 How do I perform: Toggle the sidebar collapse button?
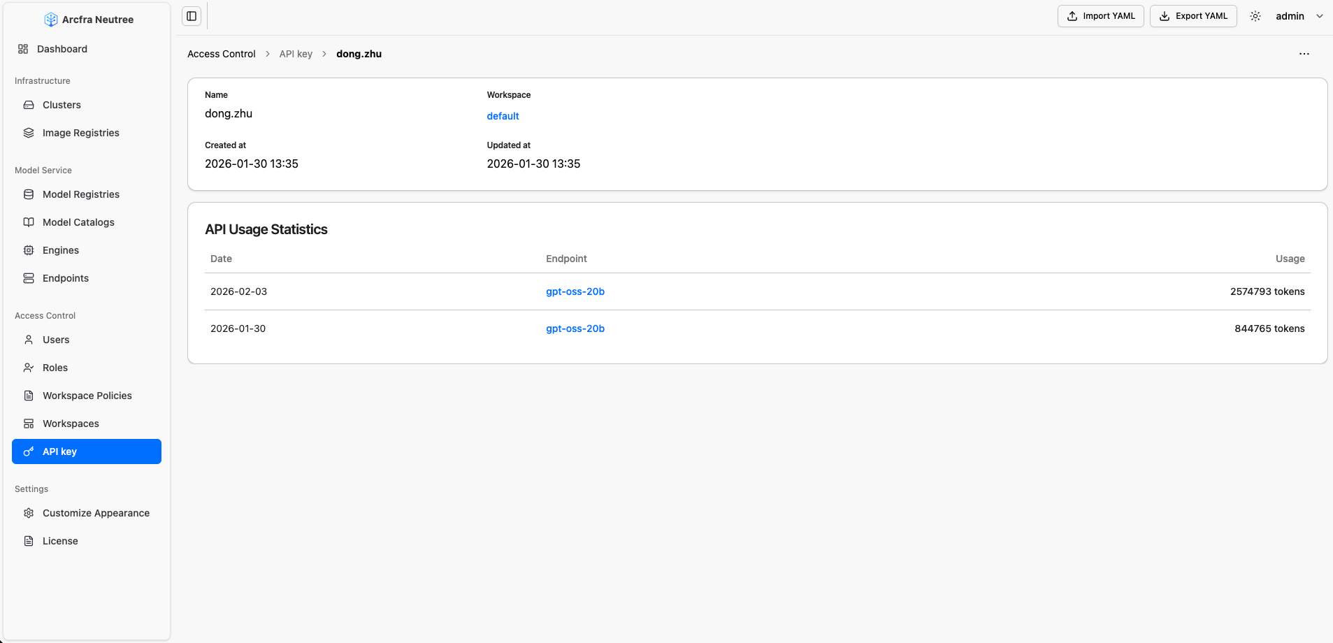click(x=192, y=16)
